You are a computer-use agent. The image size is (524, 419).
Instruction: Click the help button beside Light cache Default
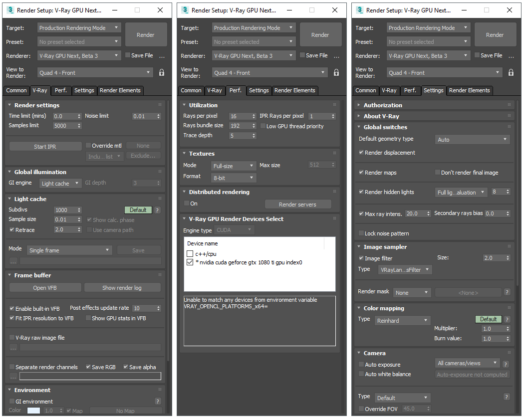point(157,210)
